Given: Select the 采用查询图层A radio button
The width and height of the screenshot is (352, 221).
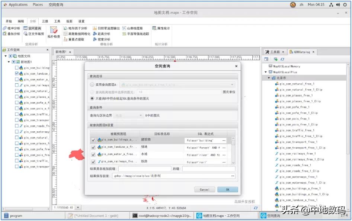Looking at the screenshot, I should click(x=92, y=85).
